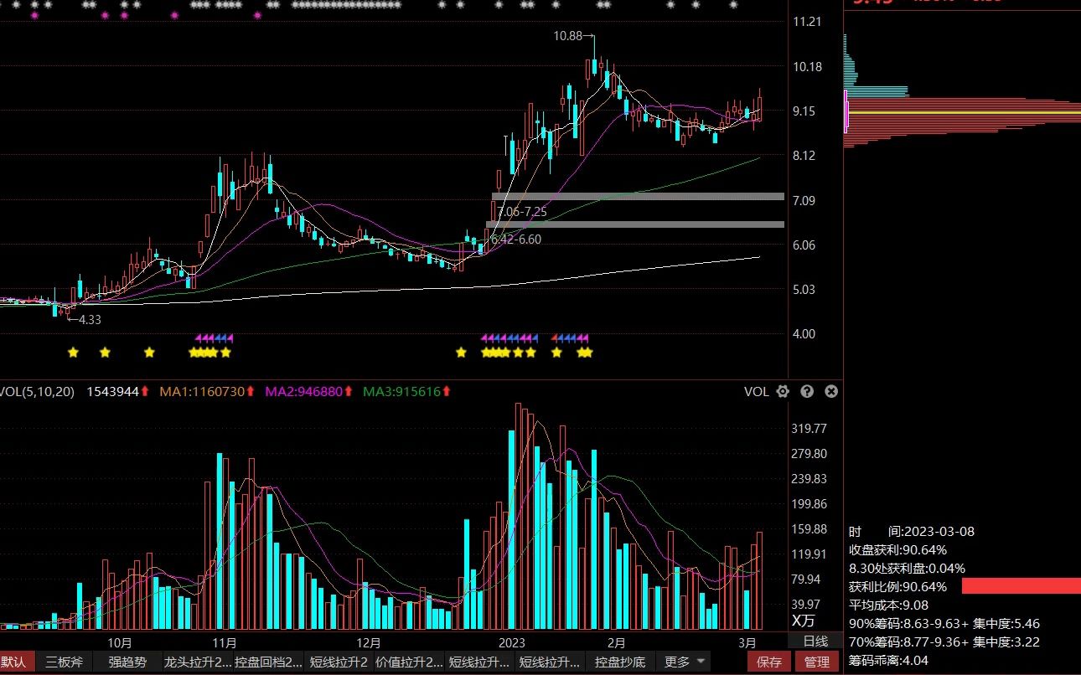Click the VOL(5,10,20) indicator name
1081x675 pixels.
tap(37, 391)
